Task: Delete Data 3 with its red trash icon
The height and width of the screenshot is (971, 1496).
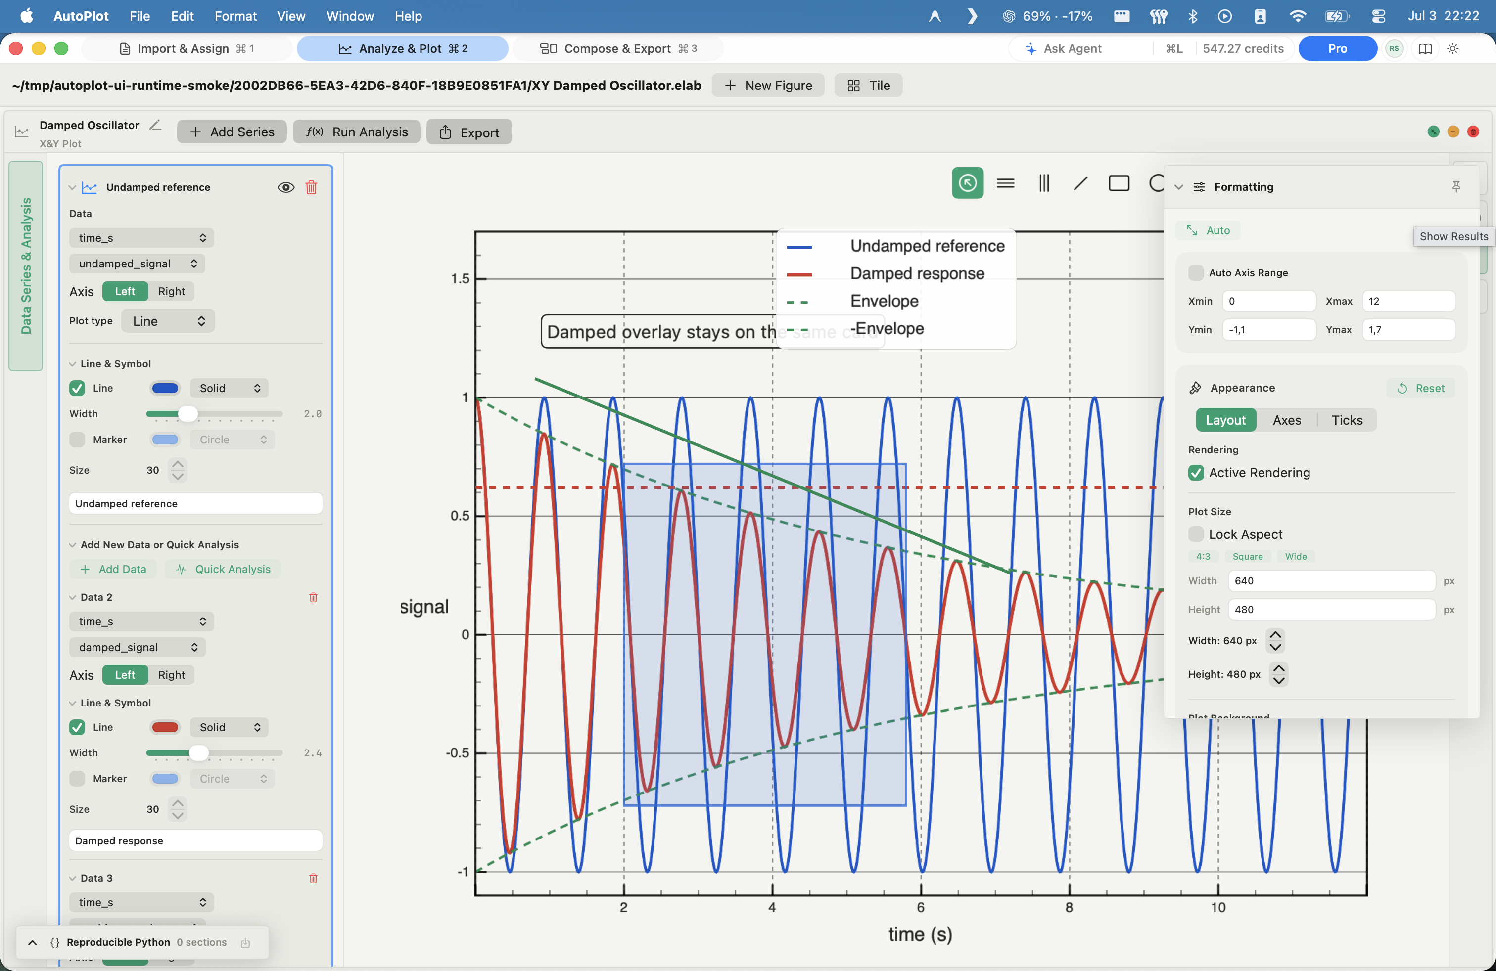Action: point(313,878)
